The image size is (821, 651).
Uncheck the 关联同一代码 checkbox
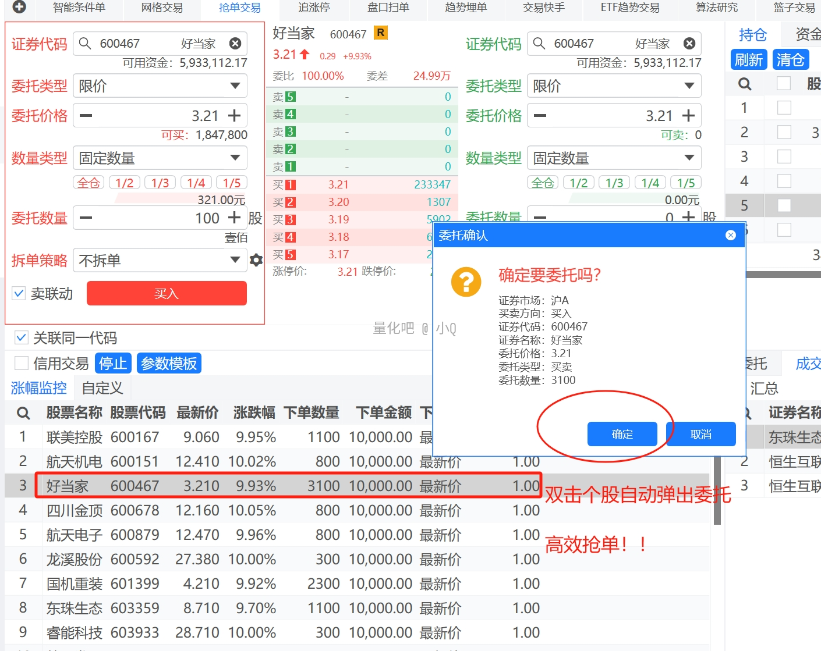[x=22, y=337]
